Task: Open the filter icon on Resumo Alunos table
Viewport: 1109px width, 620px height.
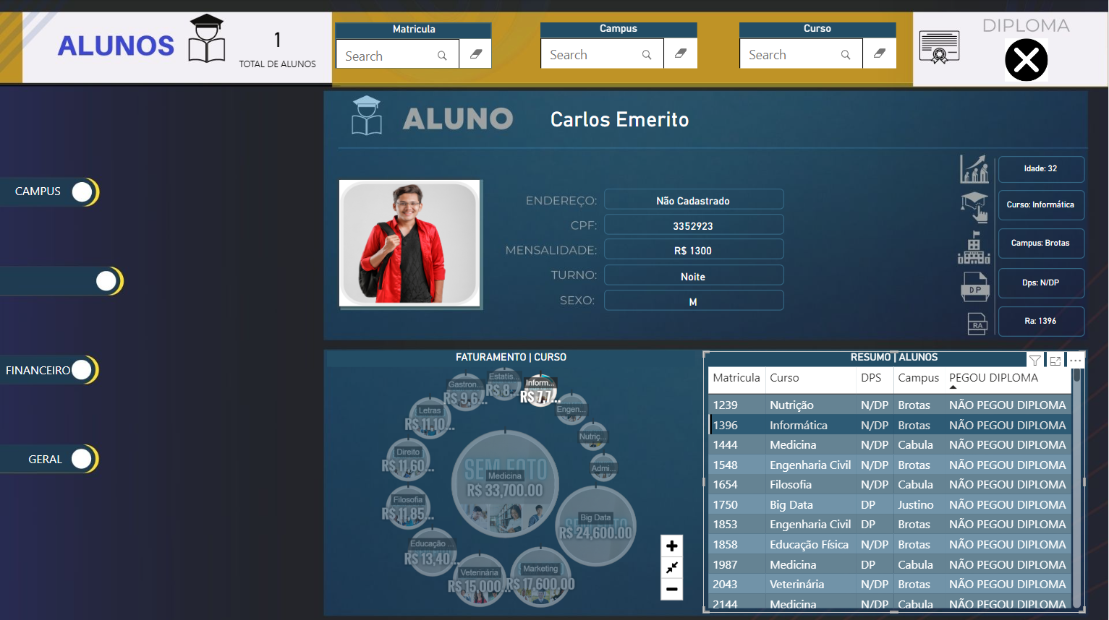Action: pyautogui.click(x=1034, y=359)
